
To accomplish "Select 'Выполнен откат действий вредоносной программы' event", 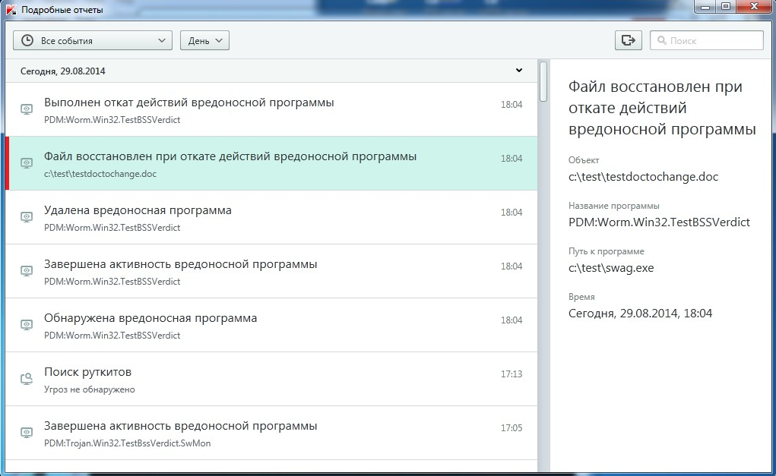I will tap(271, 110).
